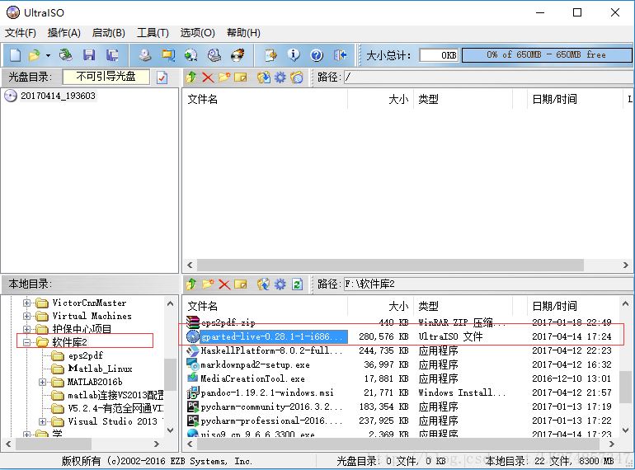Click the 不可引导光盘 boot type button
Viewport: 635px width, 470px height.
tap(106, 77)
